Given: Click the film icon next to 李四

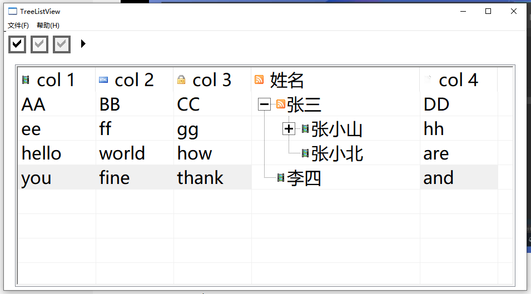Looking at the screenshot, I should coord(281,178).
